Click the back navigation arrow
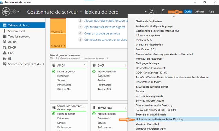This screenshot has height=131, width=219. [x=6, y=12]
